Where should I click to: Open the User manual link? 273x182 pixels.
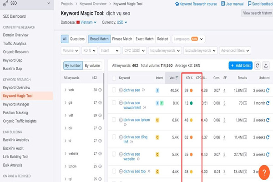[x=232, y=4]
